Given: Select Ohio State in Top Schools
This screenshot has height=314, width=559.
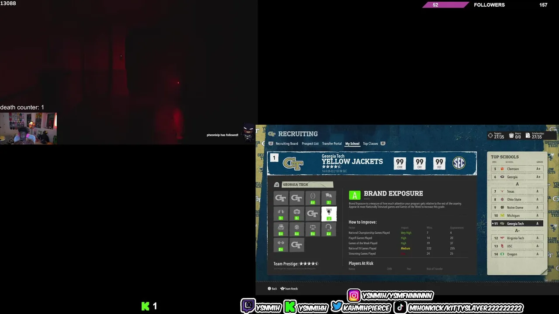Looking at the screenshot, I should click(518, 199).
